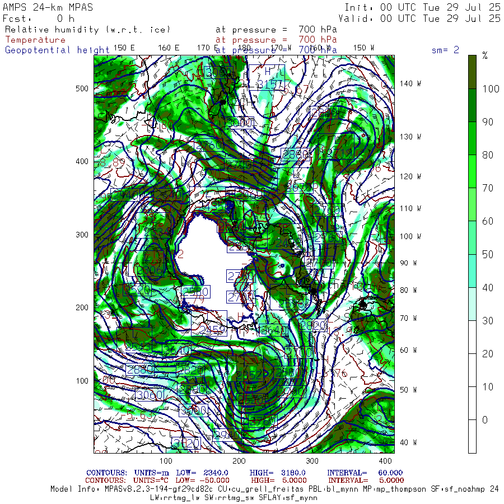Click the blue 'Geopotential height' label
Viewport: 504px width, 504px height.
[57, 50]
